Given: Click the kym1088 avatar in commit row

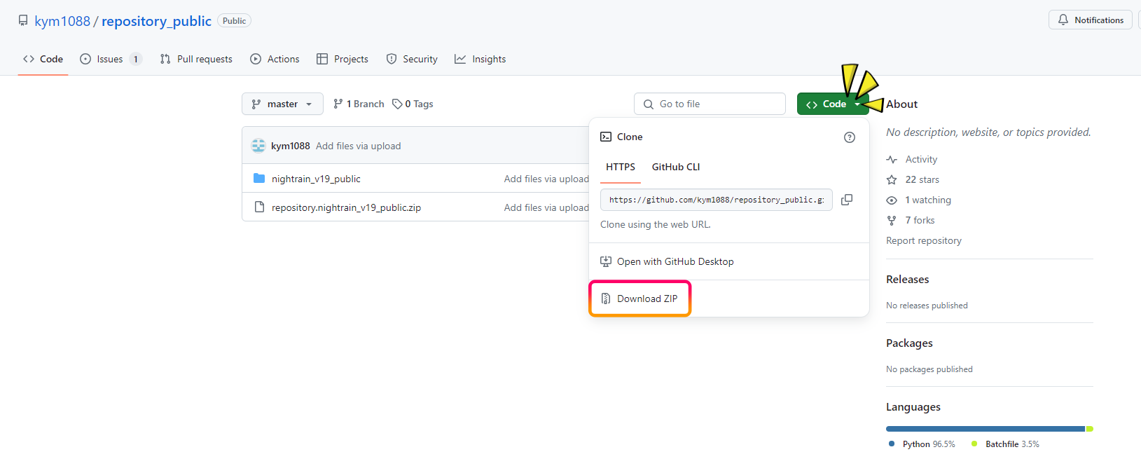Looking at the screenshot, I should 258,146.
